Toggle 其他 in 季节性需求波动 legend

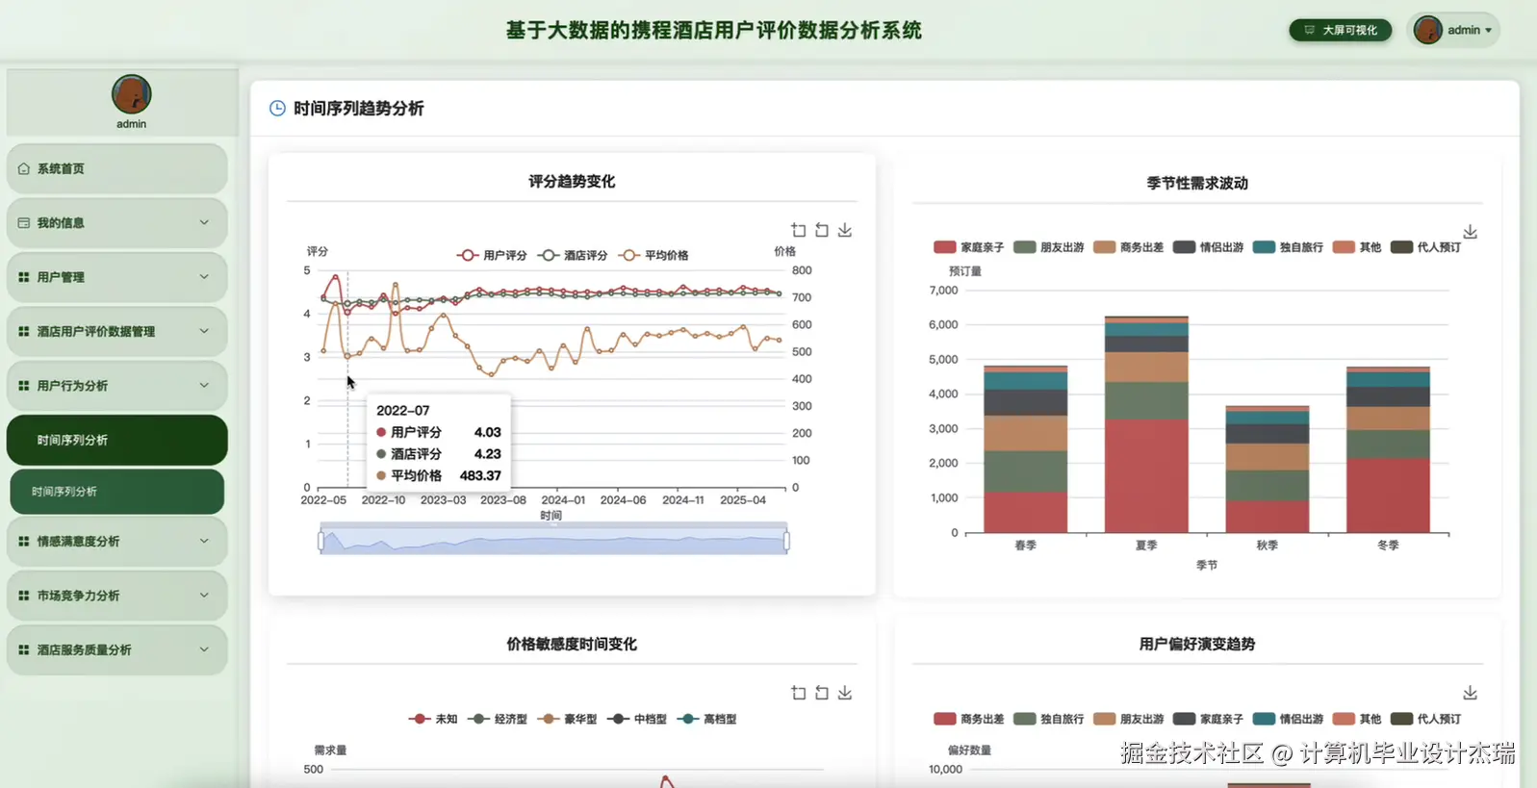(x=1357, y=247)
